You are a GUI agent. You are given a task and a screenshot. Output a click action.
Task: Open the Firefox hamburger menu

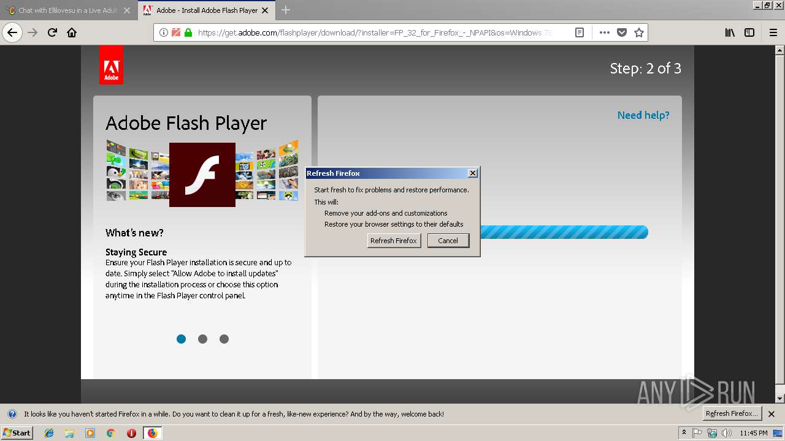pos(773,32)
